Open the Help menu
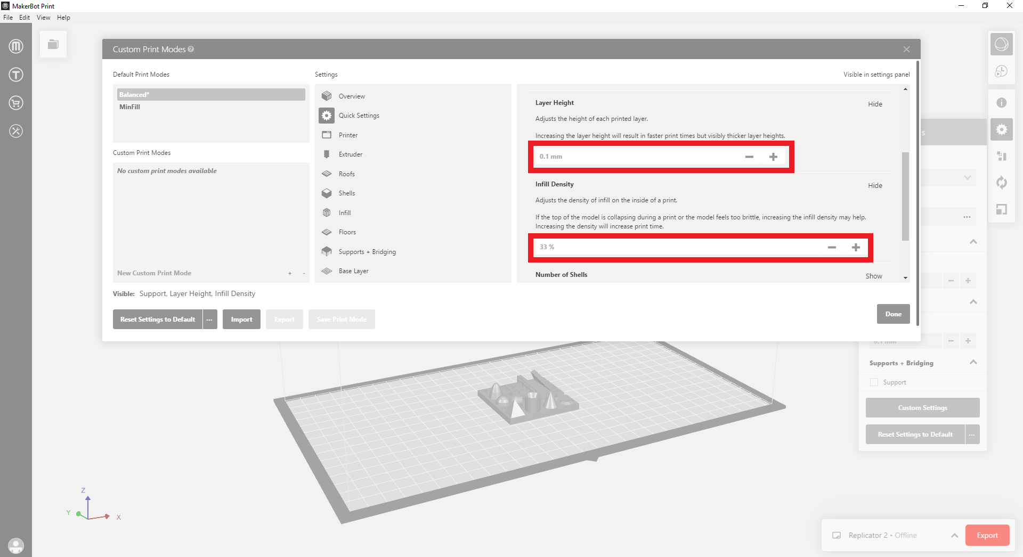The height and width of the screenshot is (557, 1023). click(x=63, y=18)
